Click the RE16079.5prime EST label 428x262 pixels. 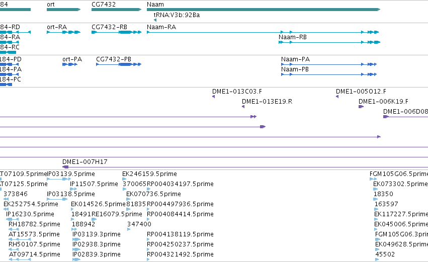(117, 214)
